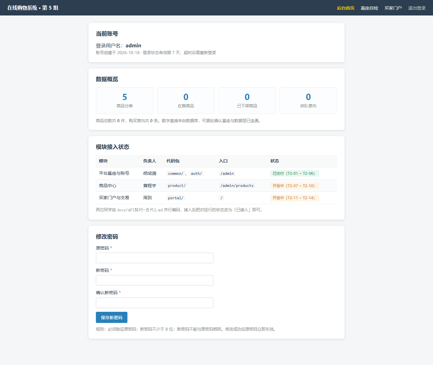The height and width of the screenshot is (365, 433).
Task: Click the 状态 column header
Action: tap(275, 161)
